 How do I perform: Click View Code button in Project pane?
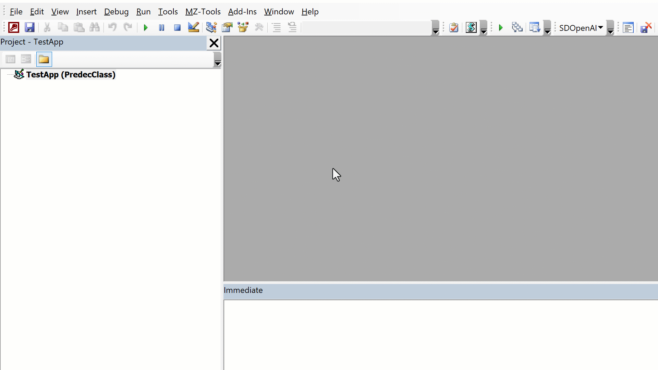(11, 59)
